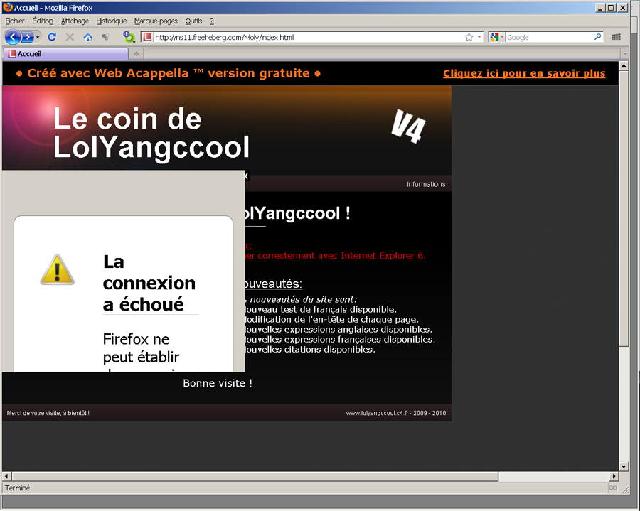Click the grid icon at toolbar's right end
The width and height of the screenshot is (640, 511).
(617, 37)
